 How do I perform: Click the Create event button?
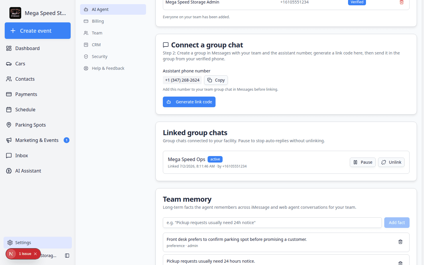pyautogui.click(x=38, y=31)
